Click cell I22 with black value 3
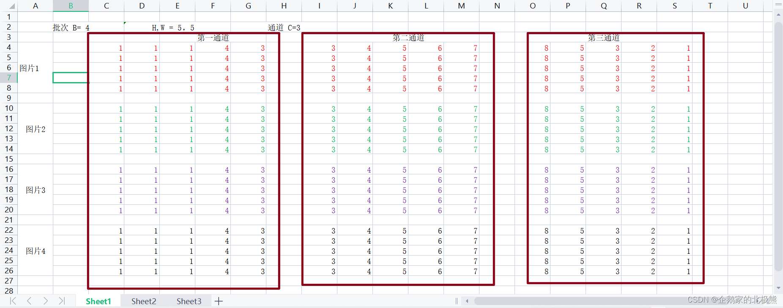The height and width of the screenshot is (308, 783). [319, 230]
